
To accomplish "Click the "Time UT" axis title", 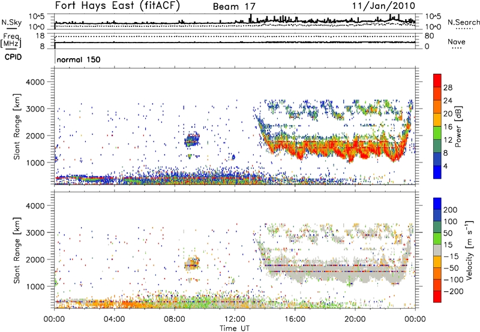I will coord(235,328).
